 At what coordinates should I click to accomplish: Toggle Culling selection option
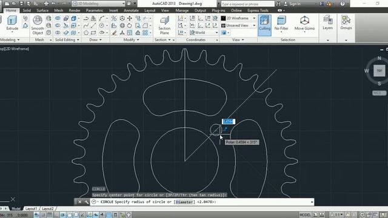click(x=264, y=25)
